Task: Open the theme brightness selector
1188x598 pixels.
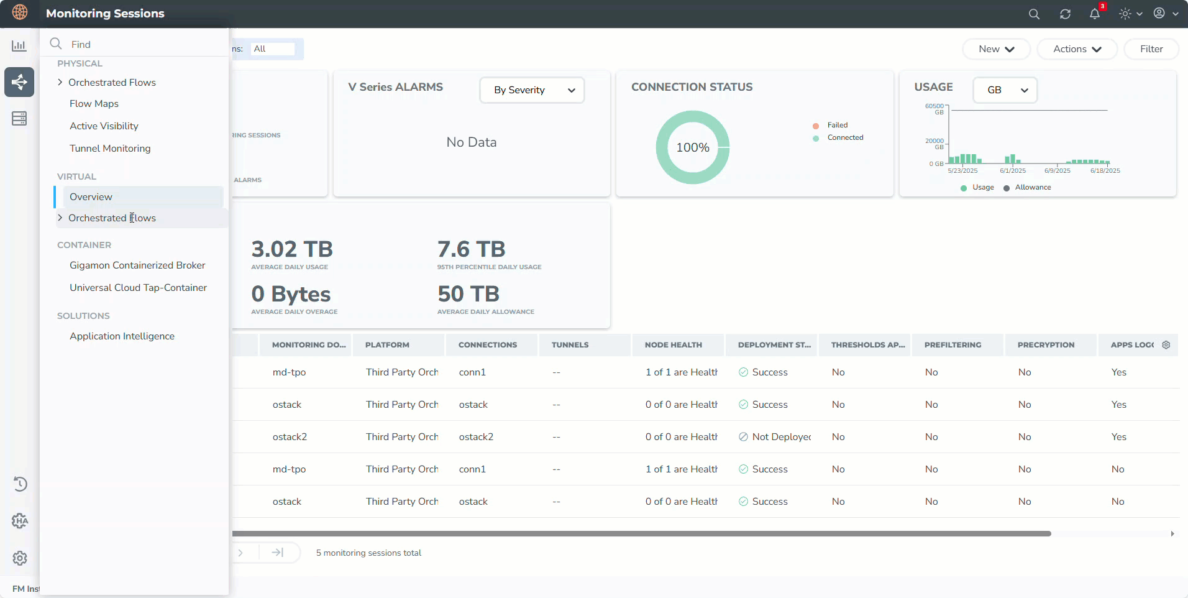Action: point(1131,14)
